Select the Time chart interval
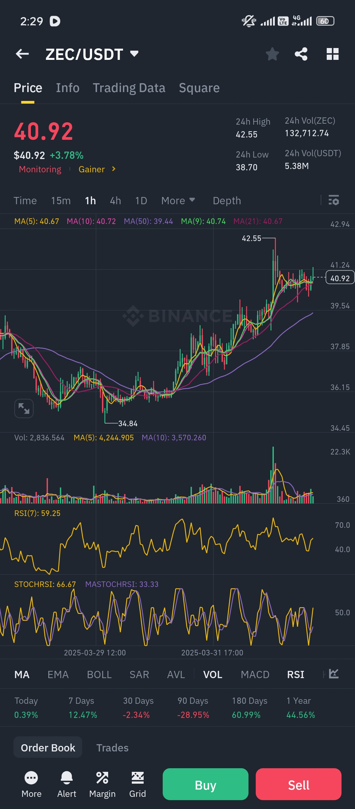This screenshot has height=809, width=355. pyautogui.click(x=25, y=201)
